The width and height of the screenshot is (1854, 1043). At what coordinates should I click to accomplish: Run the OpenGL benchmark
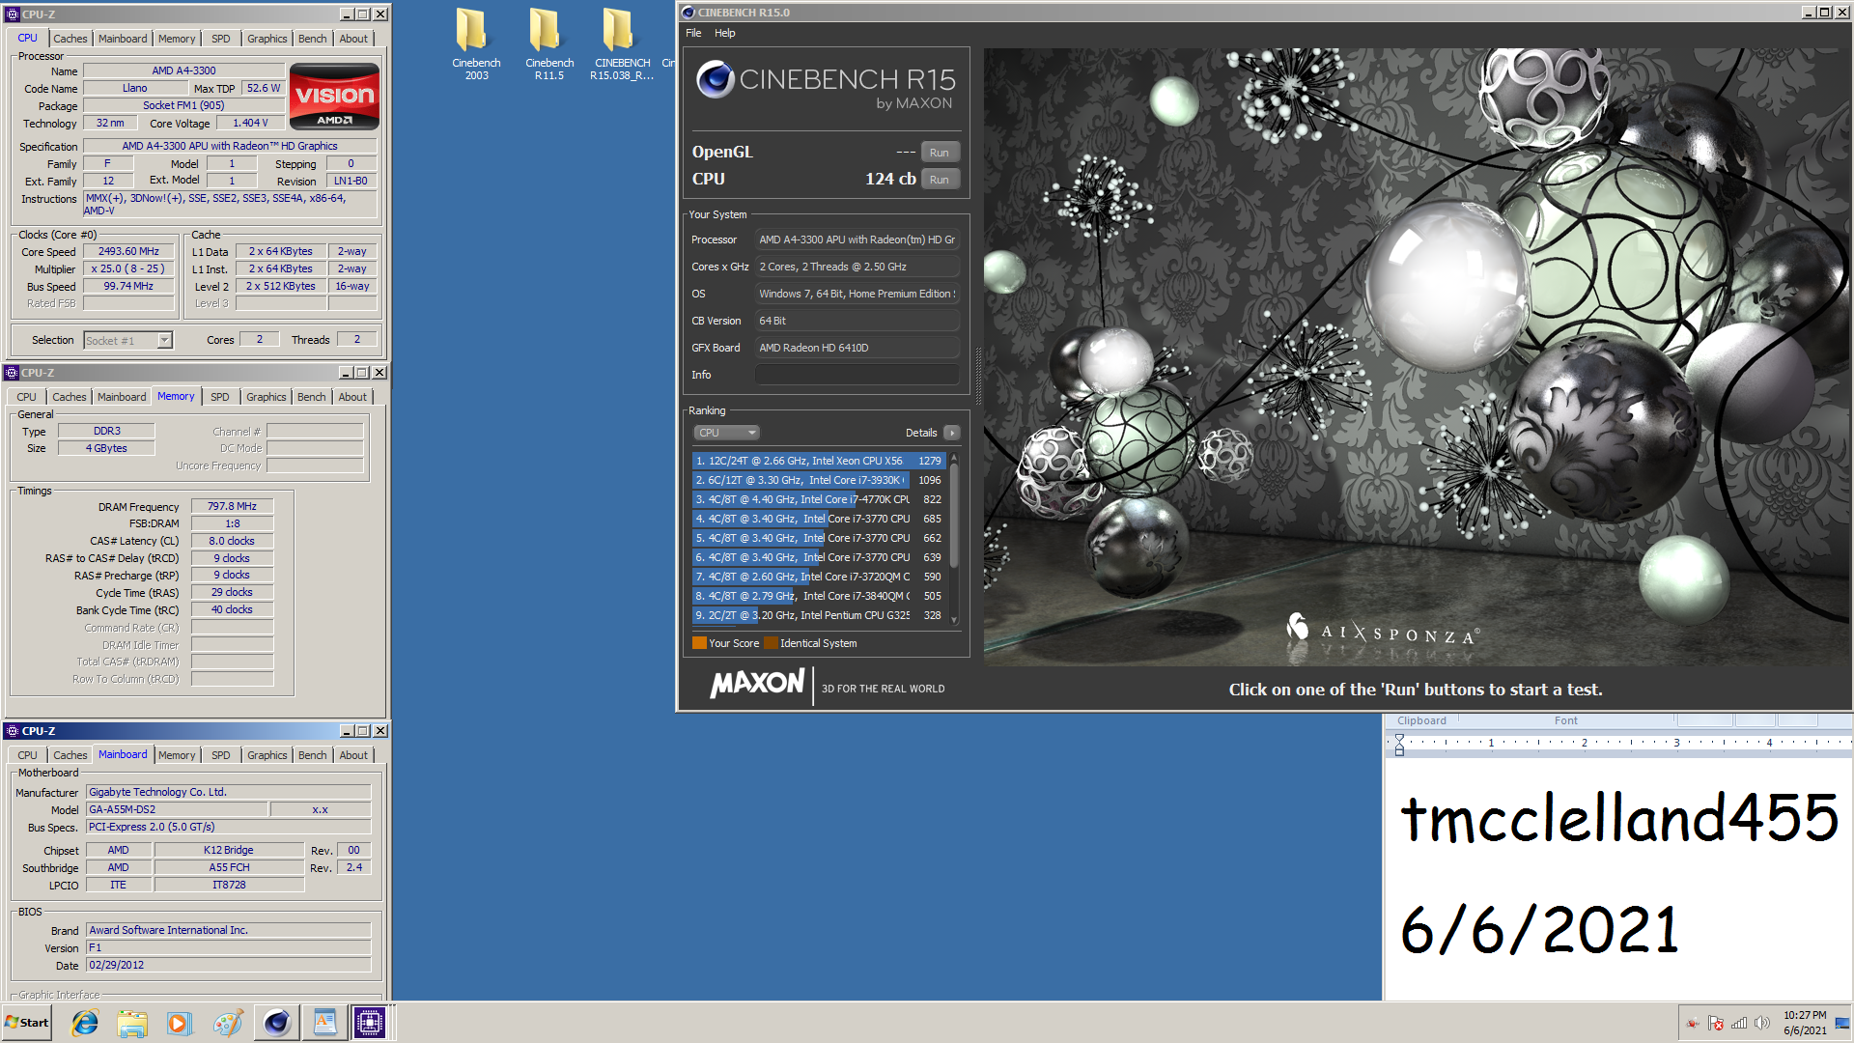[940, 153]
